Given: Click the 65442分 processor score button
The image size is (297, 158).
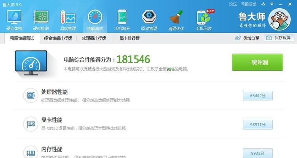Looking at the screenshot, I should pyautogui.click(x=258, y=96).
